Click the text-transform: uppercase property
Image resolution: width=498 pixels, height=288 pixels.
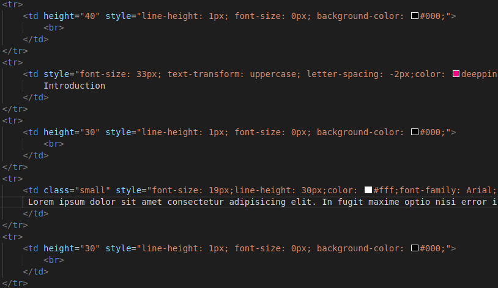coord(234,74)
